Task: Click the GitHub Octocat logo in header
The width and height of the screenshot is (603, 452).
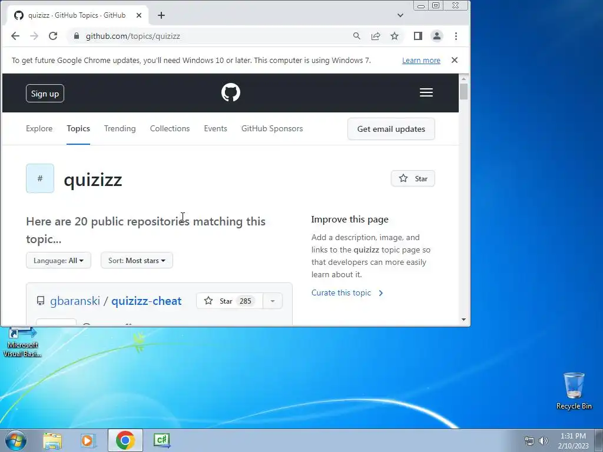Action: click(x=231, y=92)
